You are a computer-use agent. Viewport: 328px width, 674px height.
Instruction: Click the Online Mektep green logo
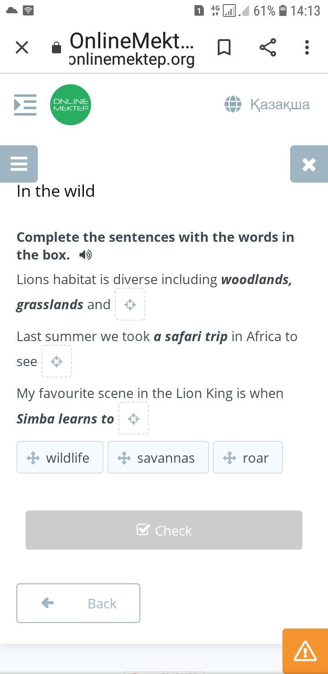pyautogui.click(x=71, y=105)
